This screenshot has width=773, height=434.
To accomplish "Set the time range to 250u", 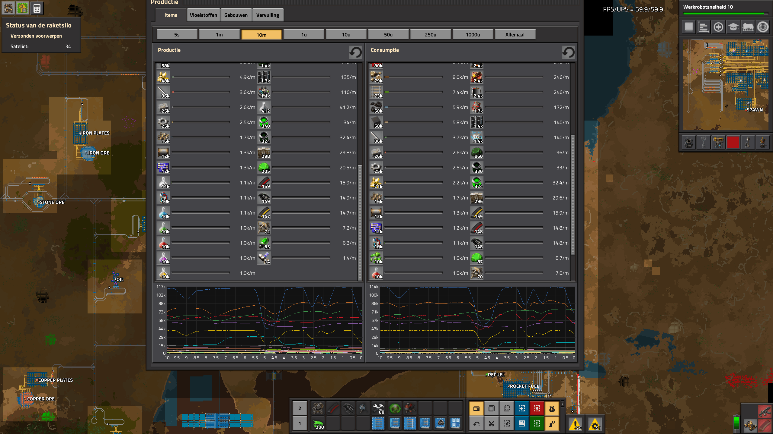I will (431, 35).
